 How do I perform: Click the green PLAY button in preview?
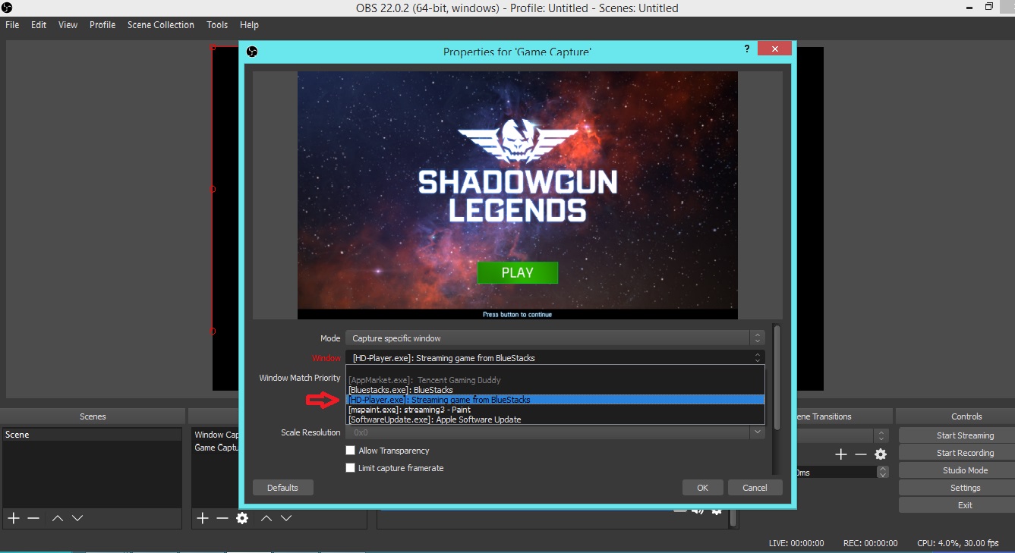tap(518, 273)
